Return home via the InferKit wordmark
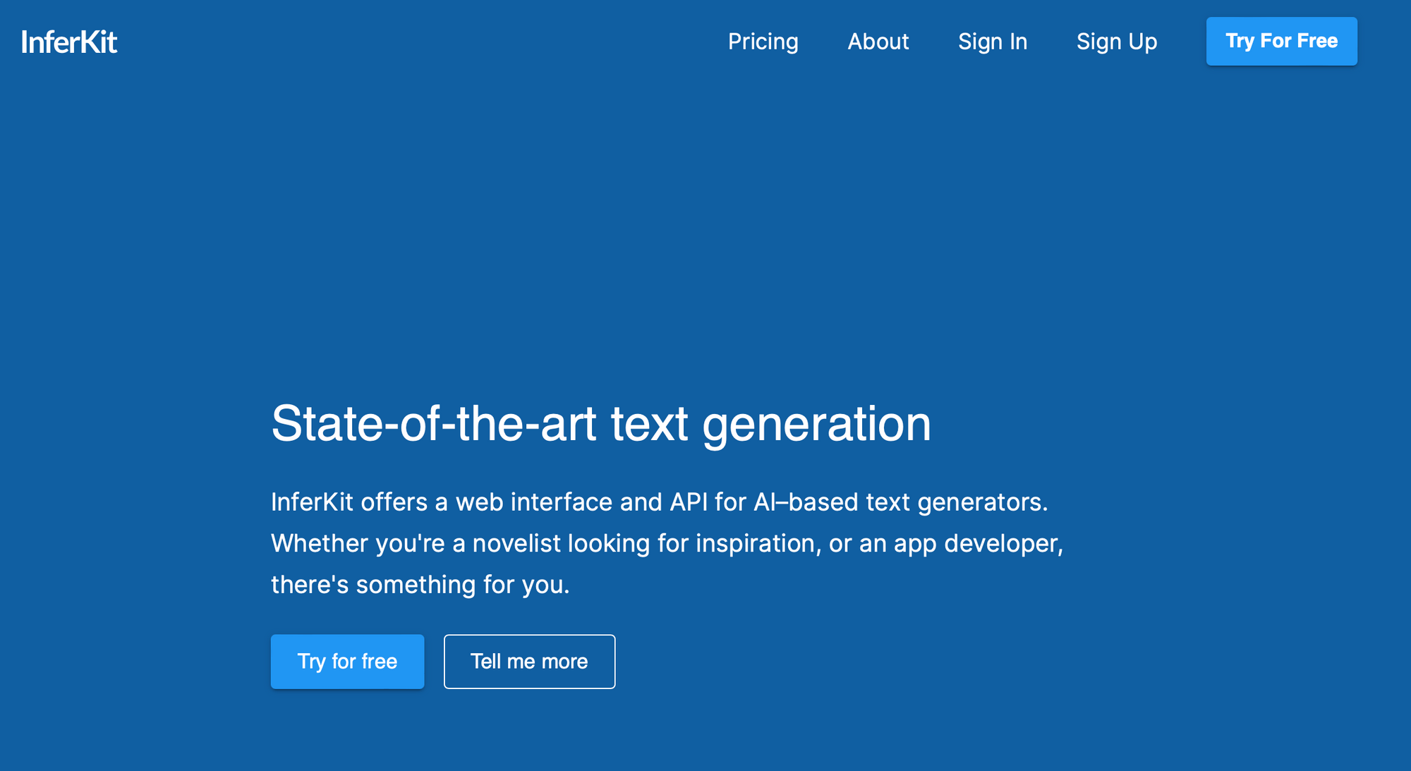1411x771 pixels. click(69, 42)
